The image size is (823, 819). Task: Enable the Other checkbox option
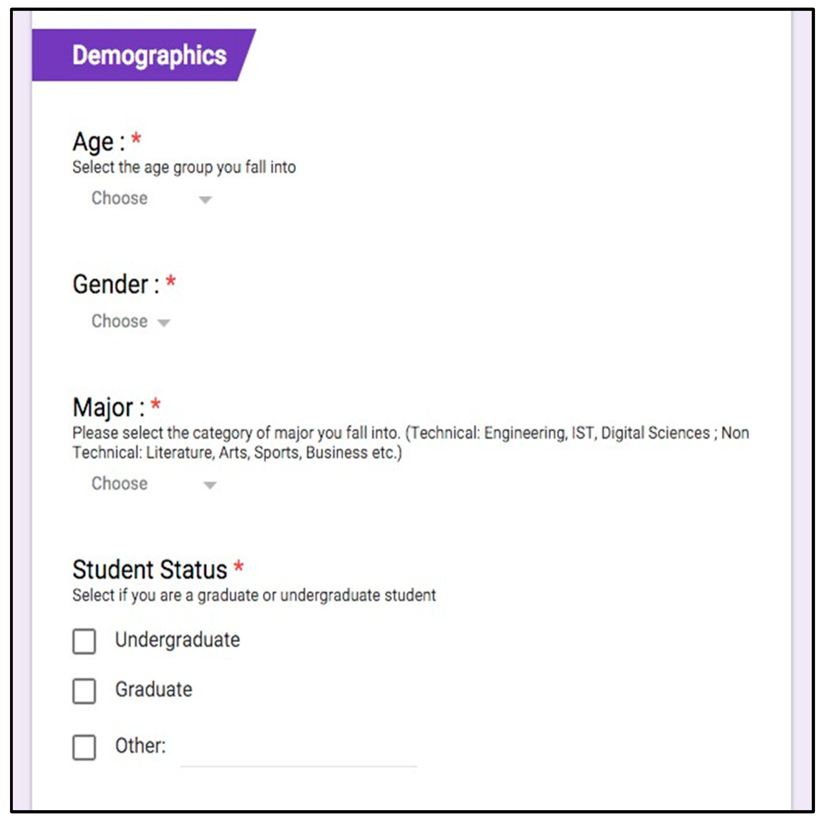pyautogui.click(x=84, y=747)
